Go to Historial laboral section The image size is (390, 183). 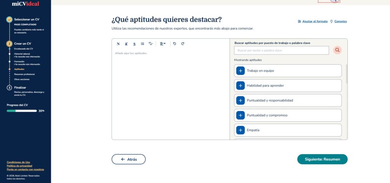point(22,54)
